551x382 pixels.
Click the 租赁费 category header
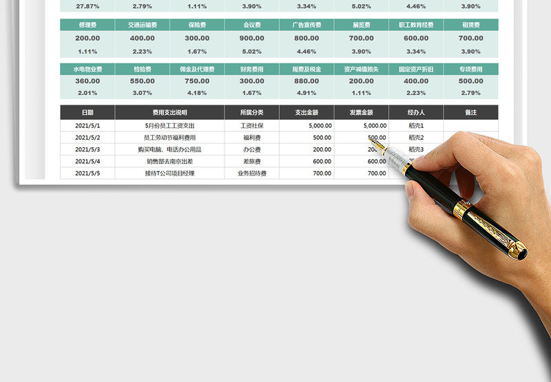pyautogui.click(x=471, y=25)
